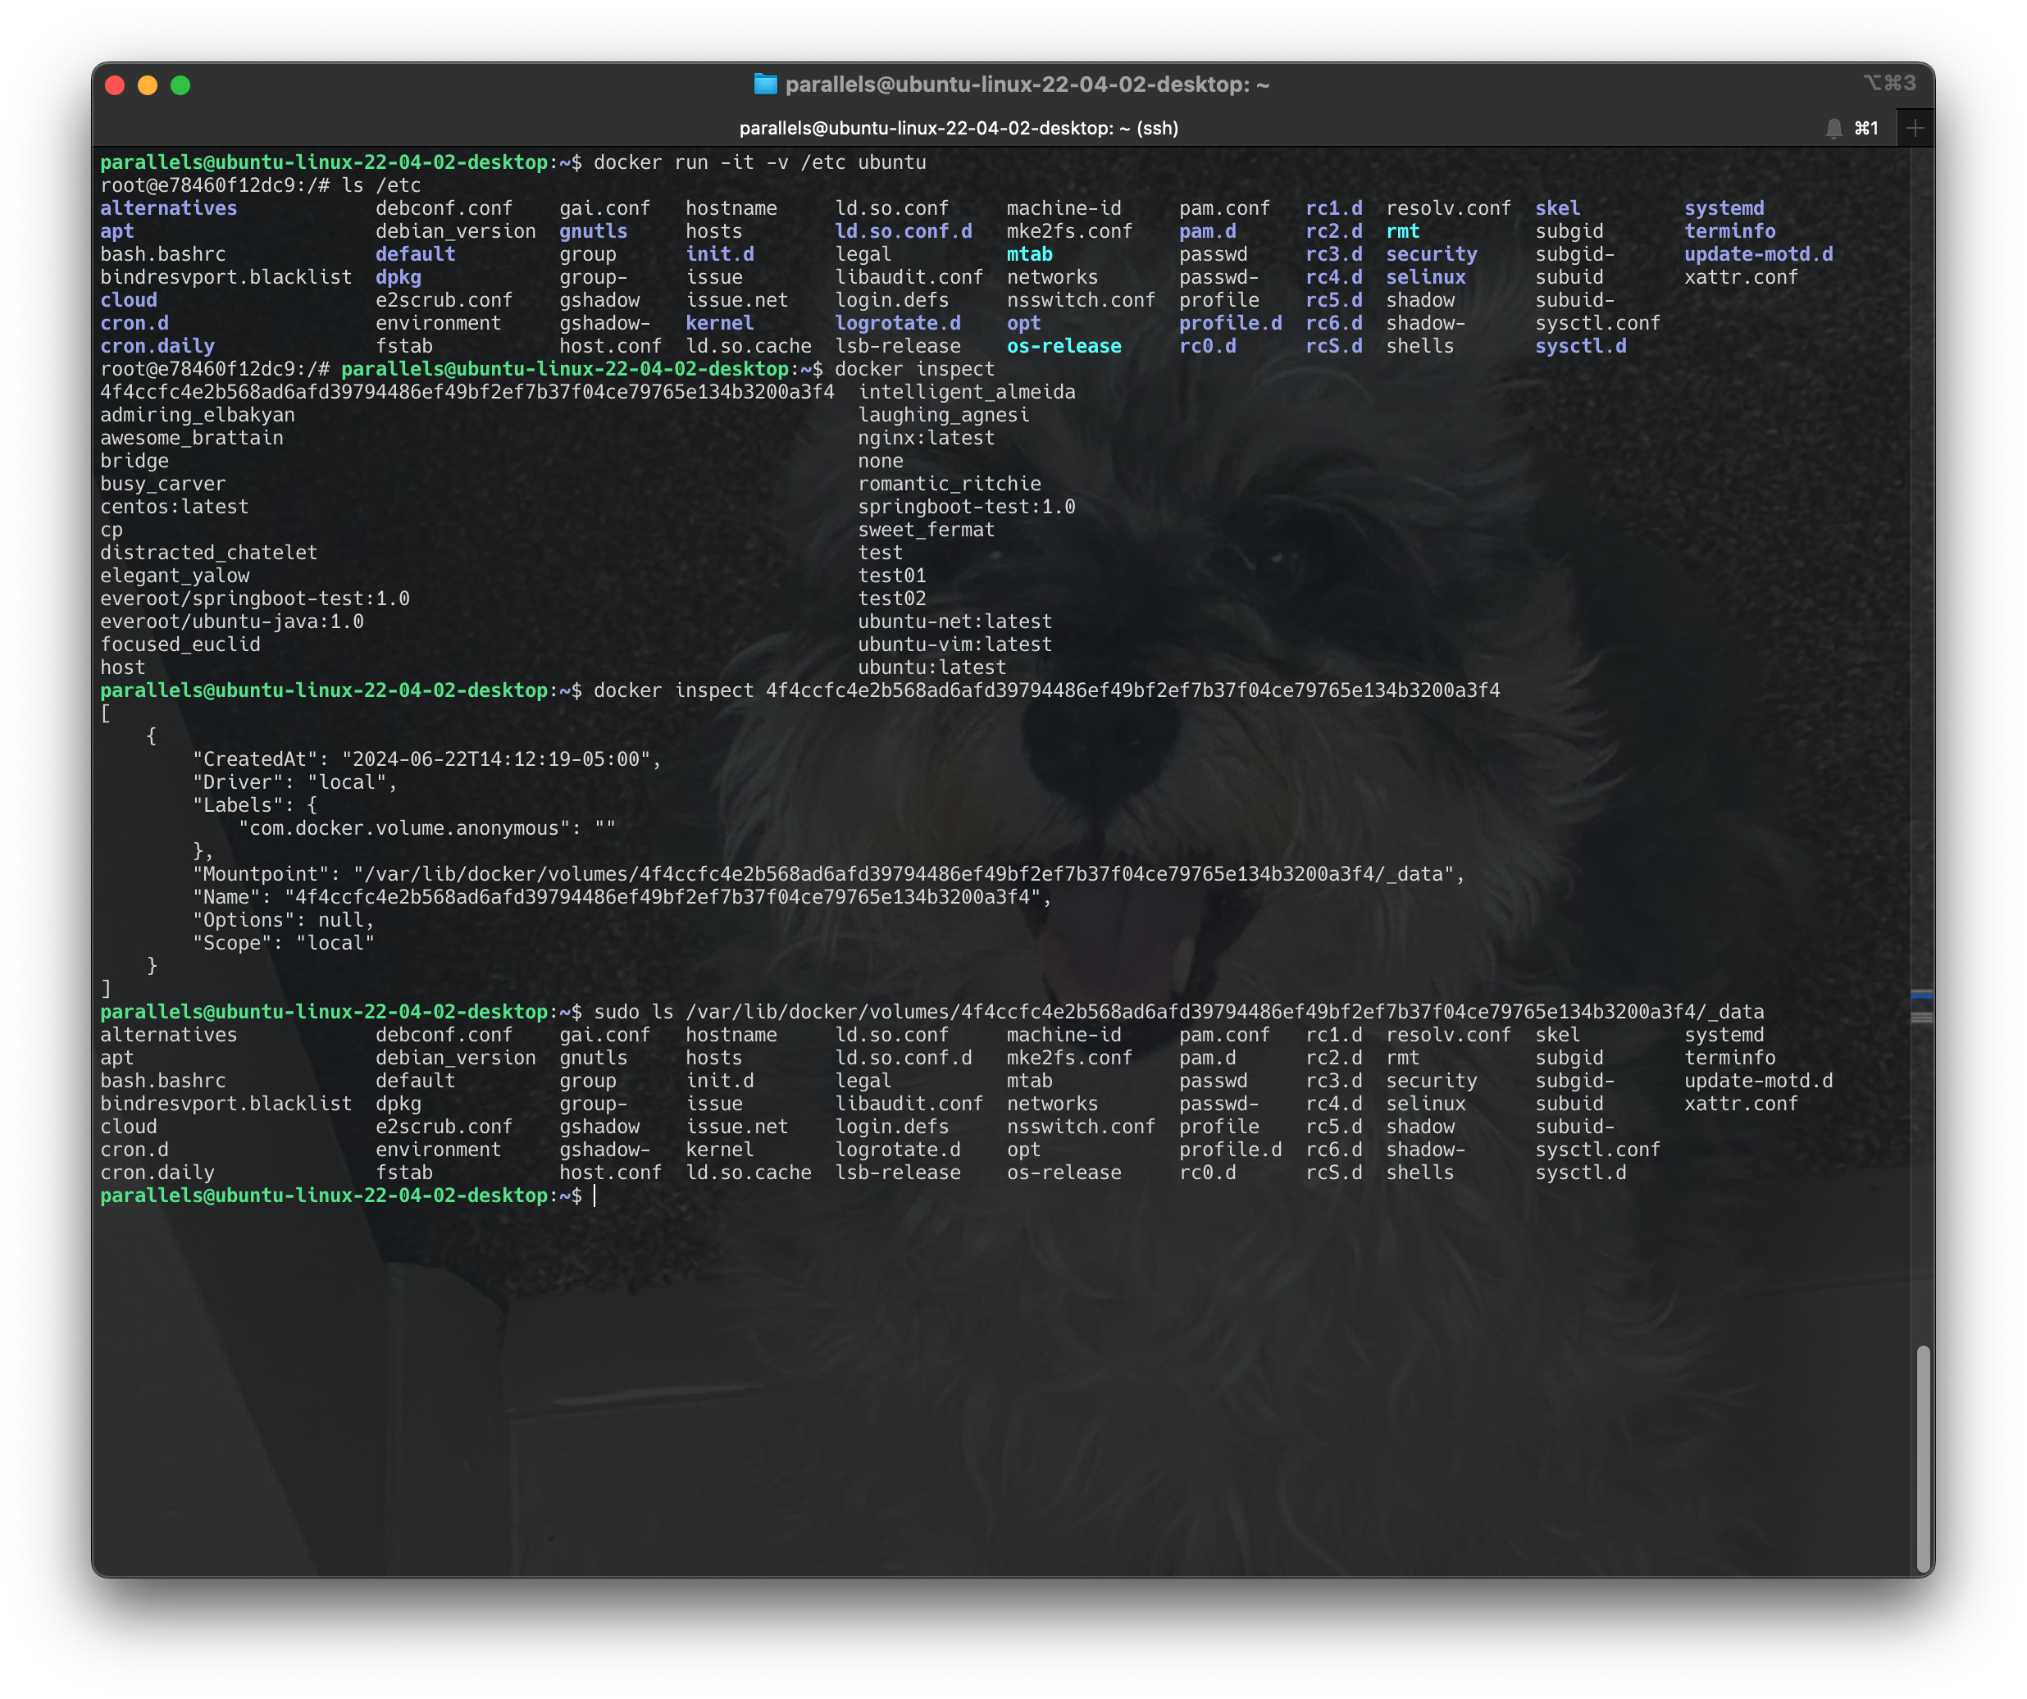This screenshot has height=1699, width=2027.
Task: Click 'romantic_ritchie' in the completion list
Action: coord(949,484)
